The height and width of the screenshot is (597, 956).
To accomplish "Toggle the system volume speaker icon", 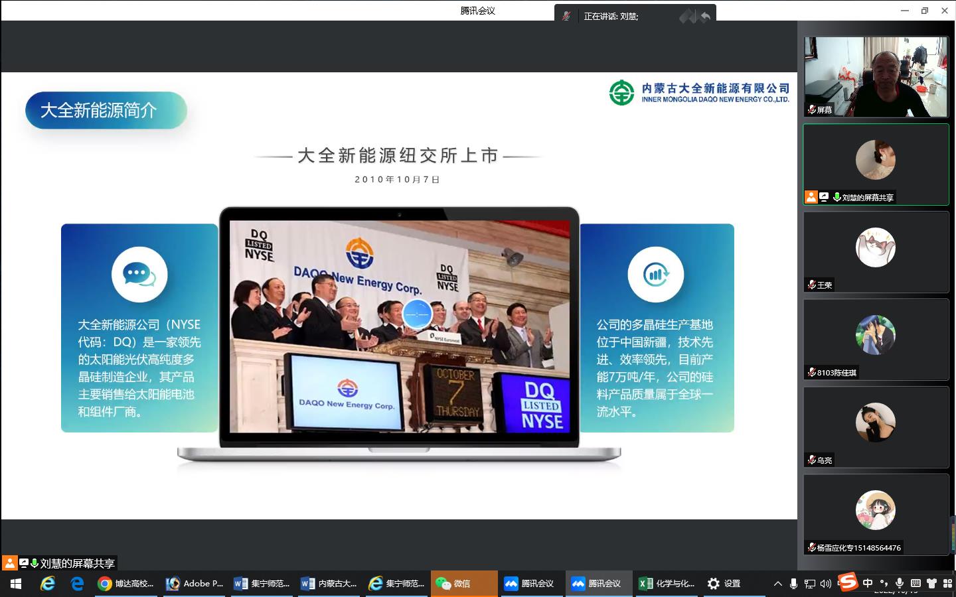I will [x=825, y=584].
